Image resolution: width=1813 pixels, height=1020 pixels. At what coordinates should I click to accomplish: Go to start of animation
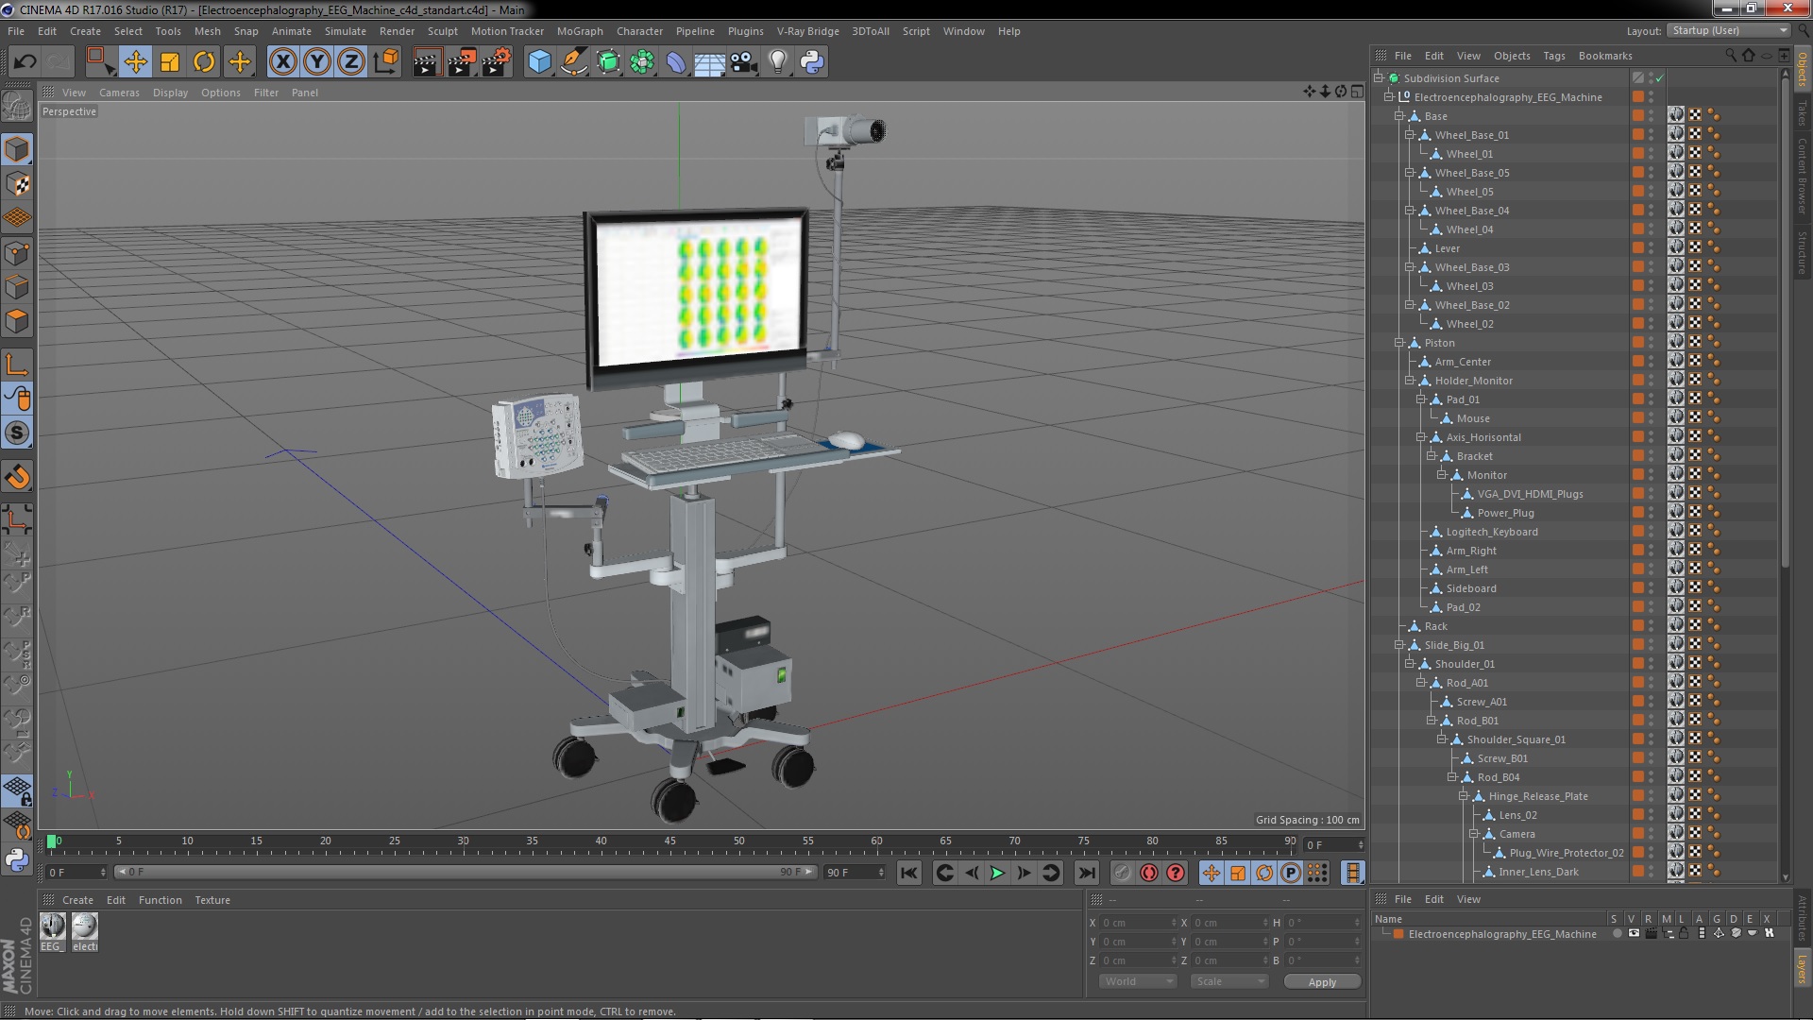pyautogui.click(x=909, y=874)
